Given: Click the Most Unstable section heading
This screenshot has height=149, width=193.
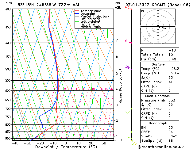Looking at the screenshot, I should (157, 96).
